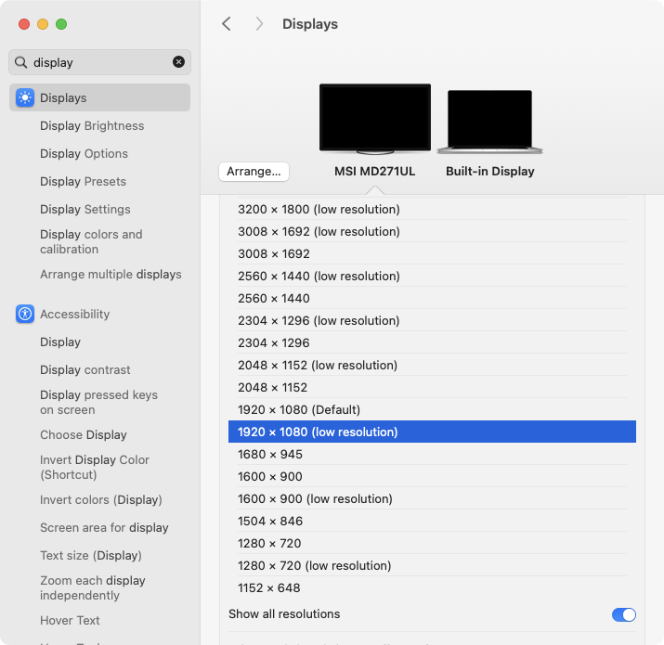Click in the search field containing 'display'
The image size is (664, 645).
coord(99,62)
